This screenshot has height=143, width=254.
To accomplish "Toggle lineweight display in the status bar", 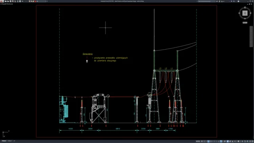I will [x=225, y=141].
